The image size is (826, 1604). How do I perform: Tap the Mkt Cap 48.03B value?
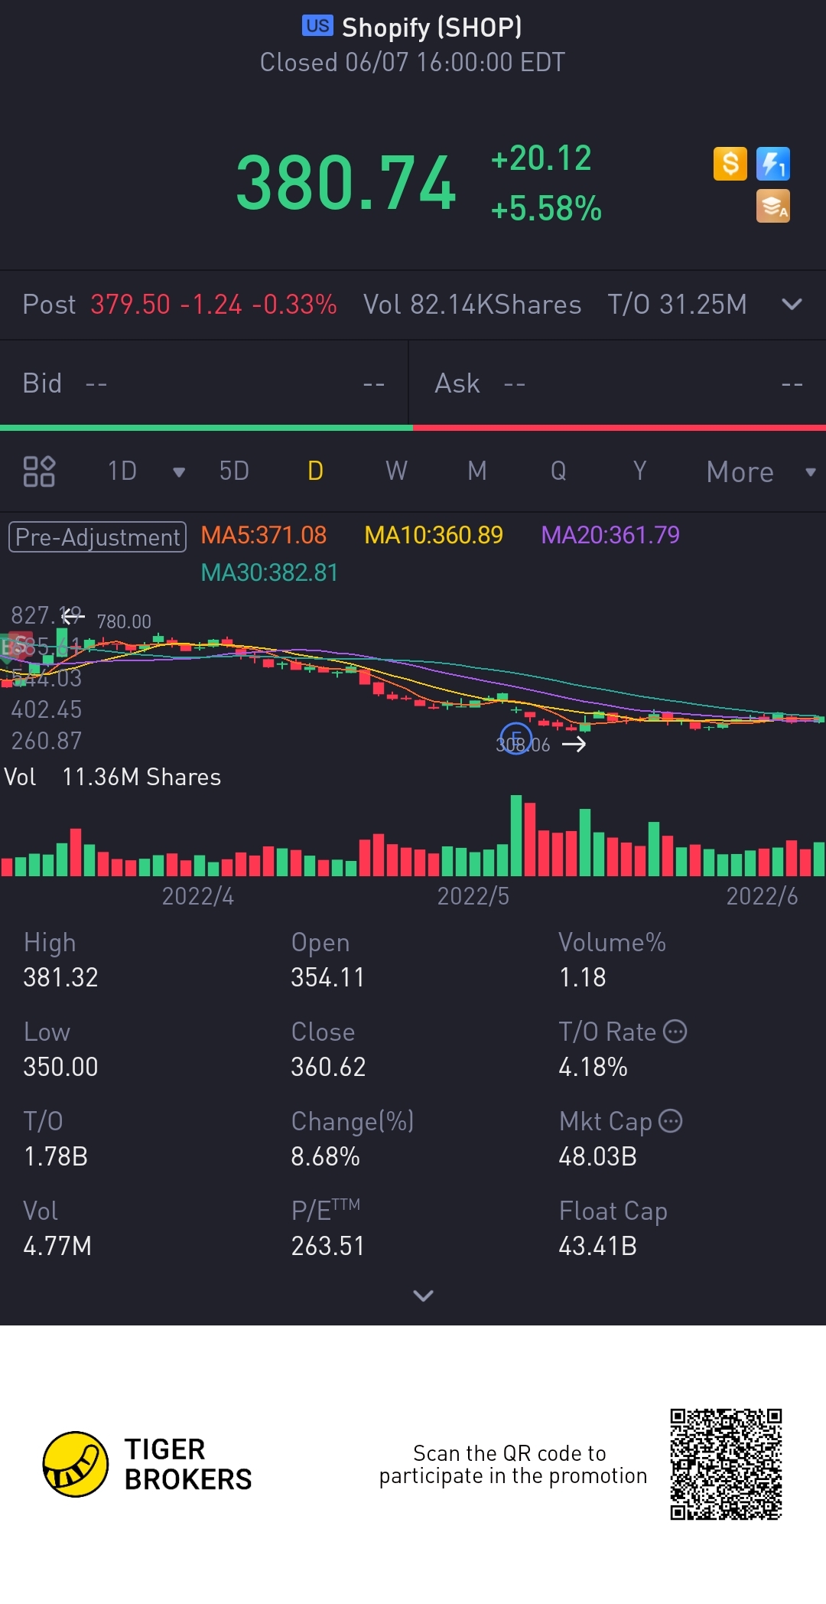point(597,1156)
